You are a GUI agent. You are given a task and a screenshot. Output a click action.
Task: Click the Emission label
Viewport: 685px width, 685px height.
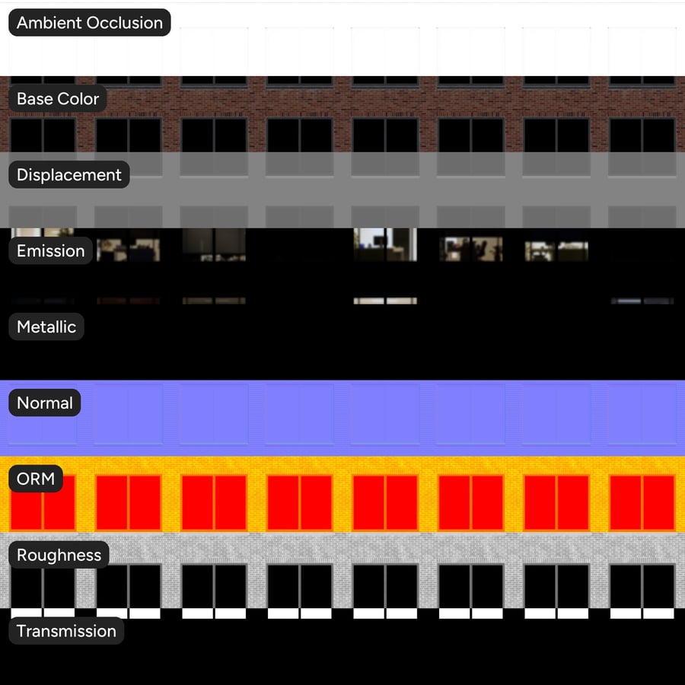pyautogui.click(x=51, y=250)
